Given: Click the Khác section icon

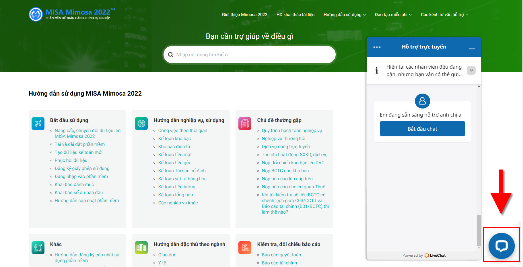Looking at the screenshot, I should pyautogui.click(x=38, y=247).
